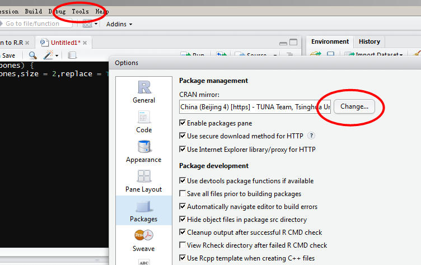Select the Code options category
The height and width of the screenshot is (265, 421).
(x=144, y=122)
